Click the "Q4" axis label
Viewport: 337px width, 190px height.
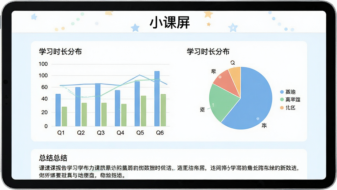coord(120,133)
